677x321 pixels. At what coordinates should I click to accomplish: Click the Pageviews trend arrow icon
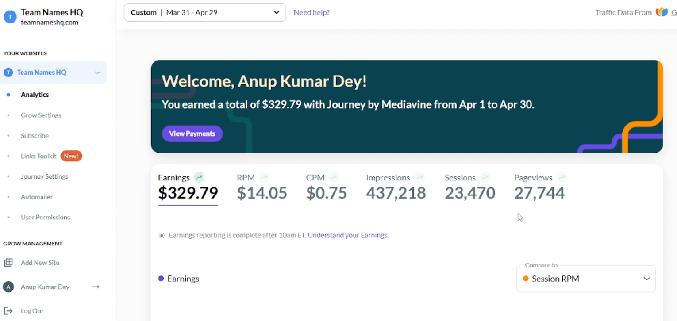pos(562,178)
